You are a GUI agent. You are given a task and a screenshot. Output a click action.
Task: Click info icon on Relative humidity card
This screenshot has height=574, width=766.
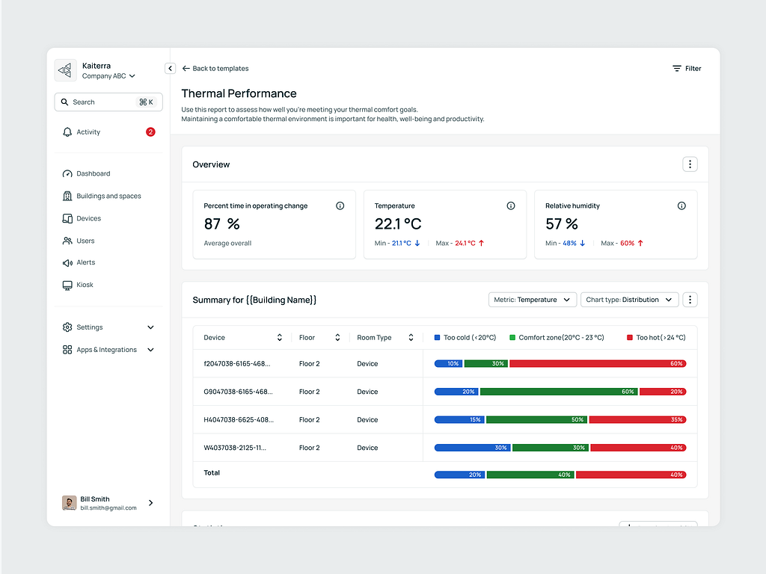pyautogui.click(x=681, y=206)
